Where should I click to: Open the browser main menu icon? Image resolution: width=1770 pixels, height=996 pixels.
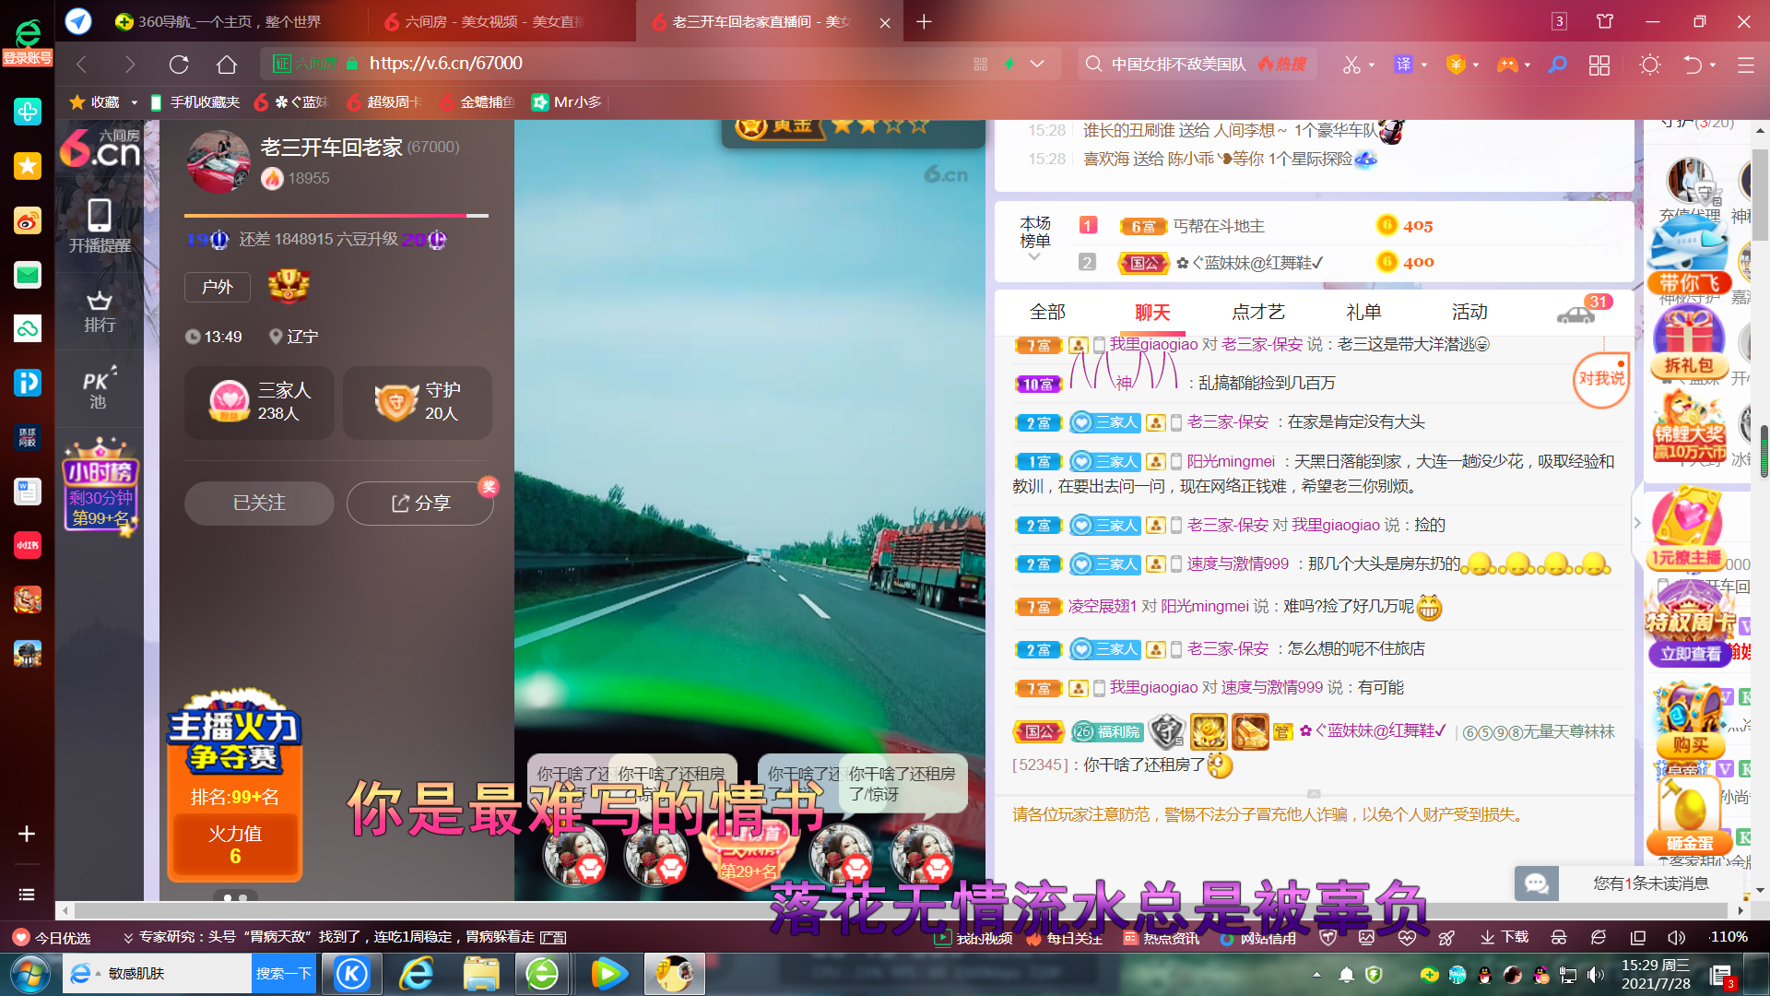point(1745,65)
